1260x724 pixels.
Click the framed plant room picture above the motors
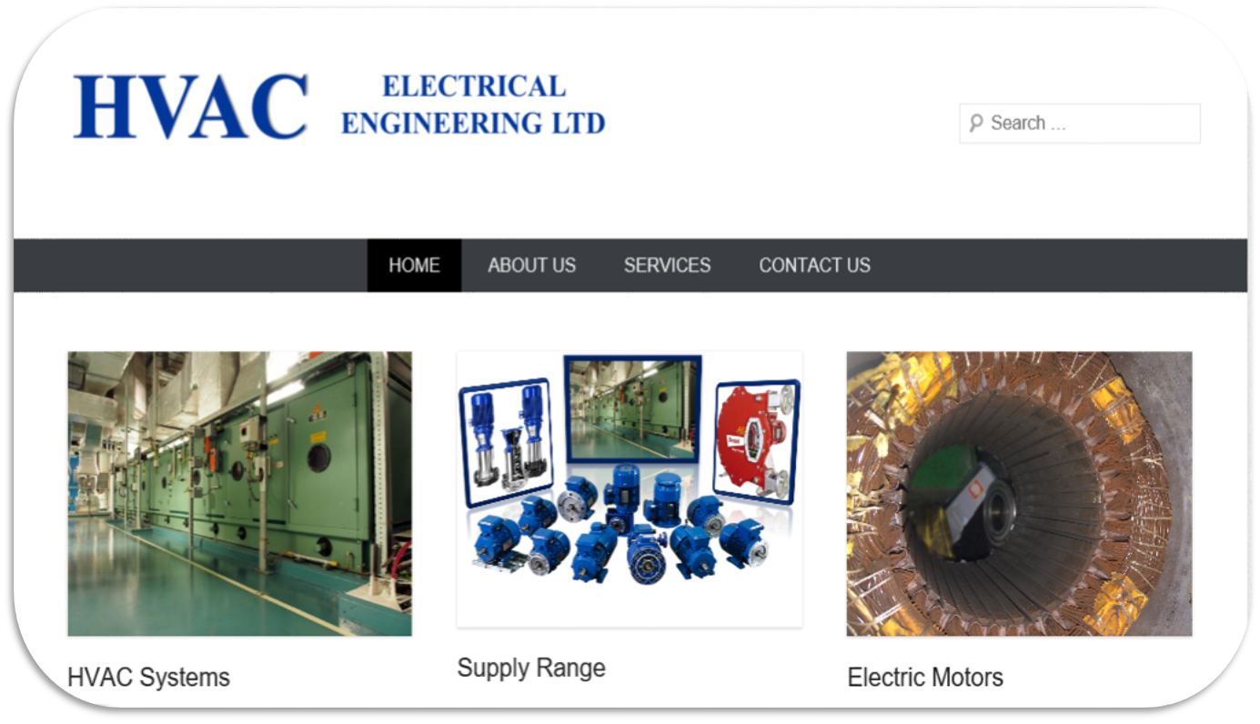click(632, 408)
